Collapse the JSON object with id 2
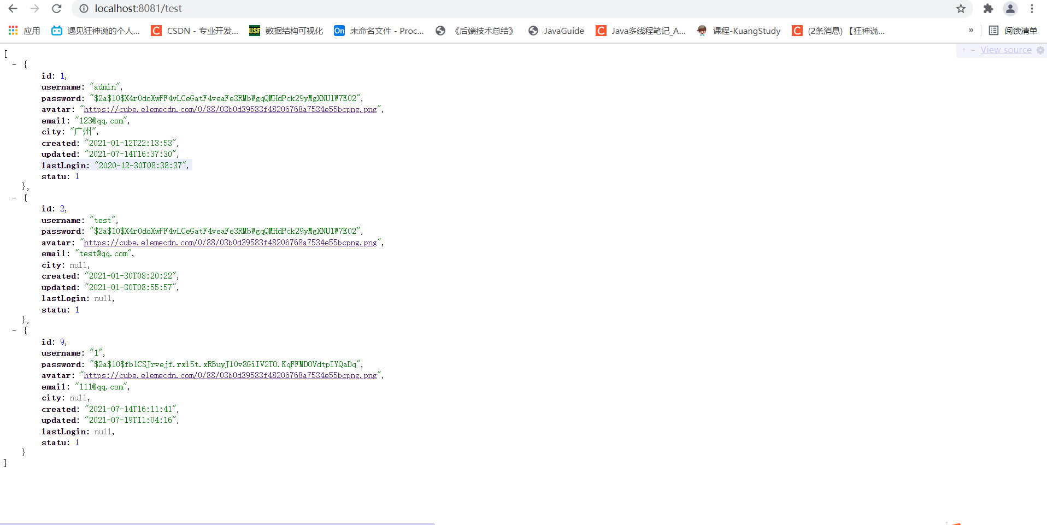1047x525 pixels. [x=14, y=198]
